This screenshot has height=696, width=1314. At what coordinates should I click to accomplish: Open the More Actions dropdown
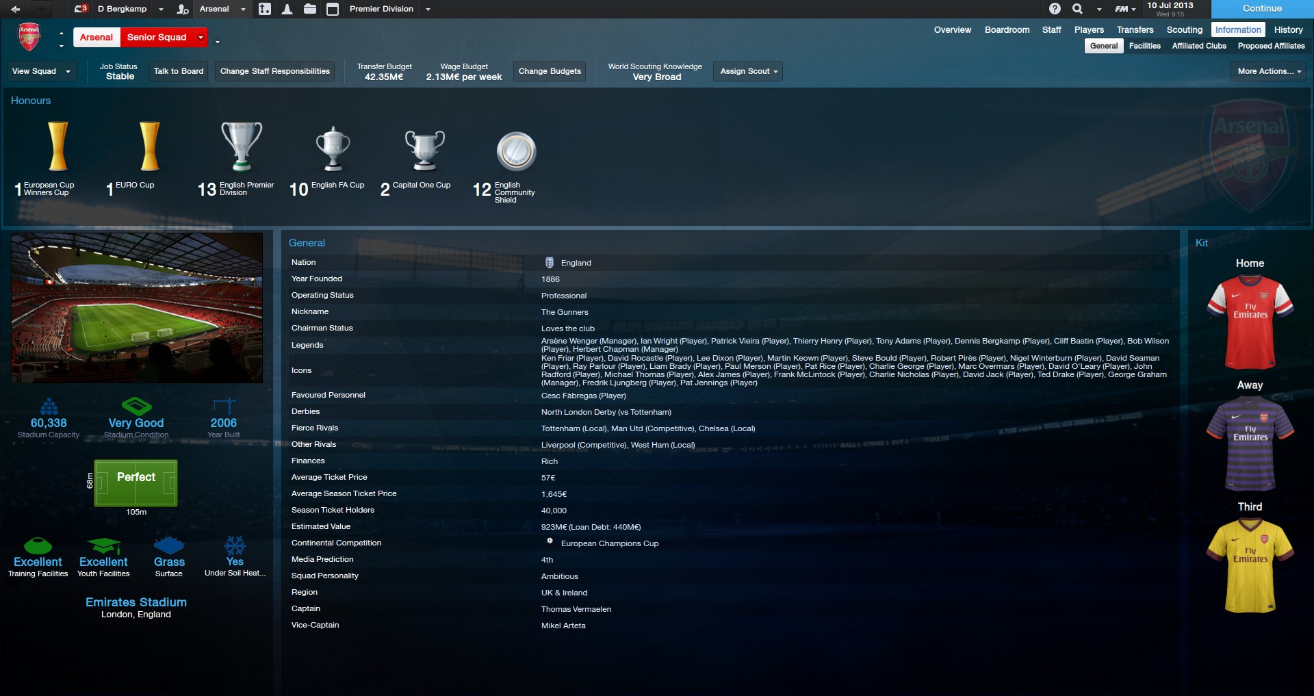click(1269, 71)
